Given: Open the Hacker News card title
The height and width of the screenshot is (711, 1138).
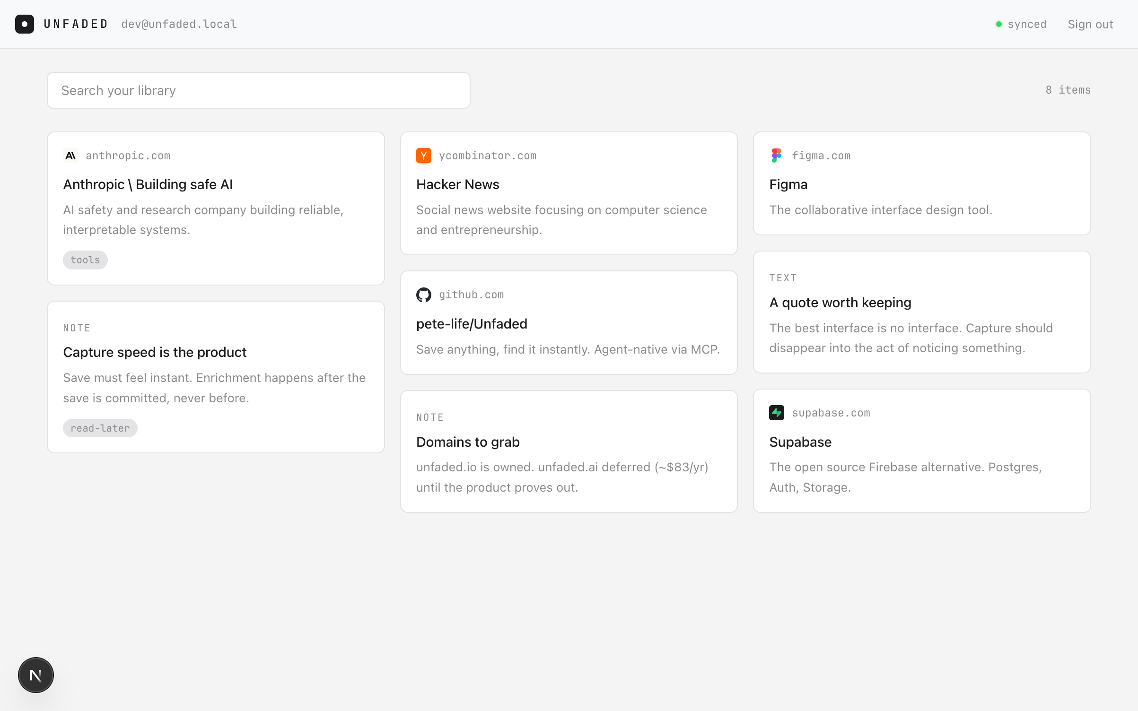Looking at the screenshot, I should tap(458, 184).
